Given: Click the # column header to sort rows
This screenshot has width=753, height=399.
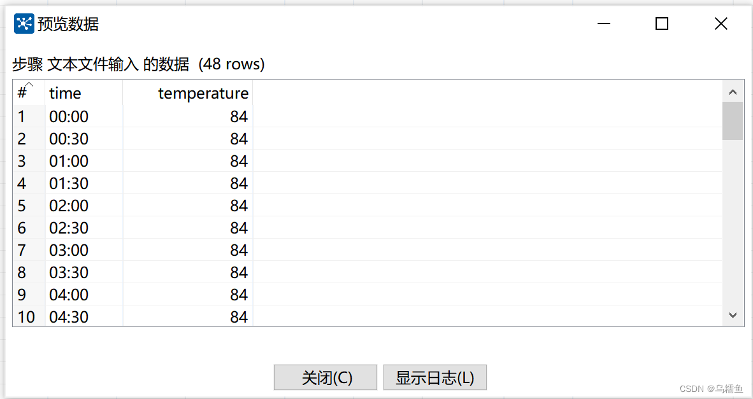Looking at the screenshot, I should pyautogui.click(x=20, y=93).
